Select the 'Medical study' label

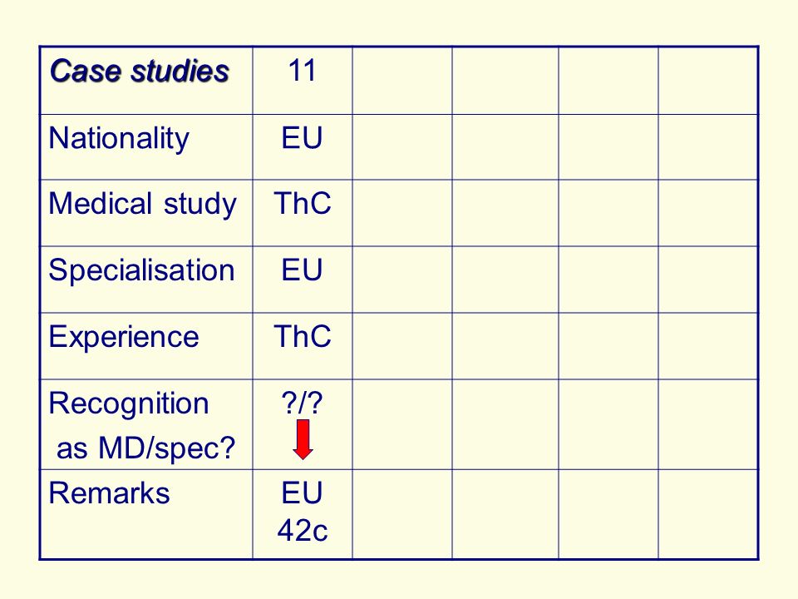[142, 204]
